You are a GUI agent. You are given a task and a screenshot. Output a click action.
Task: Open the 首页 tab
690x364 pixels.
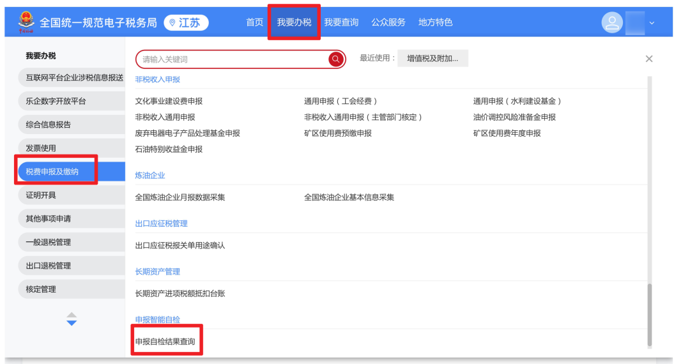click(x=254, y=22)
